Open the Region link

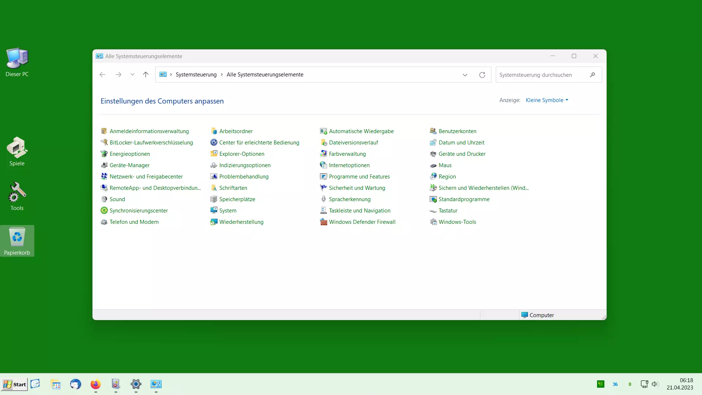(447, 176)
